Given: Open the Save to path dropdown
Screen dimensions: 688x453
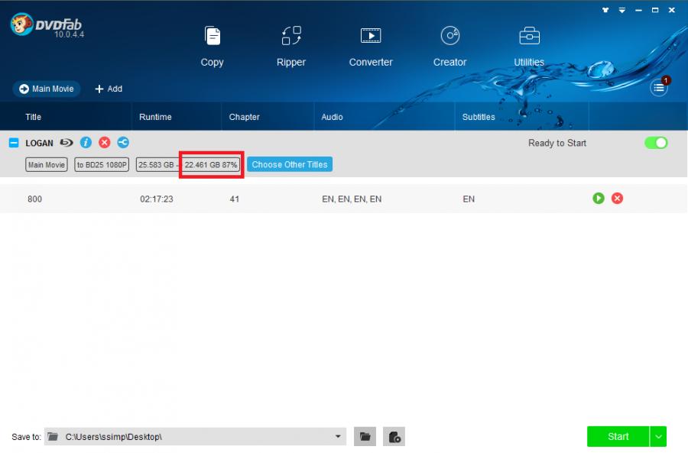Looking at the screenshot, I should 338,436.
